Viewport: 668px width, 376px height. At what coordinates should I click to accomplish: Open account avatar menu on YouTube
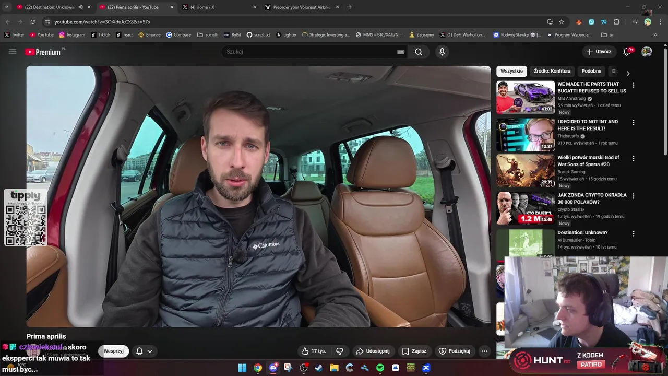click(x=647, y=52)
